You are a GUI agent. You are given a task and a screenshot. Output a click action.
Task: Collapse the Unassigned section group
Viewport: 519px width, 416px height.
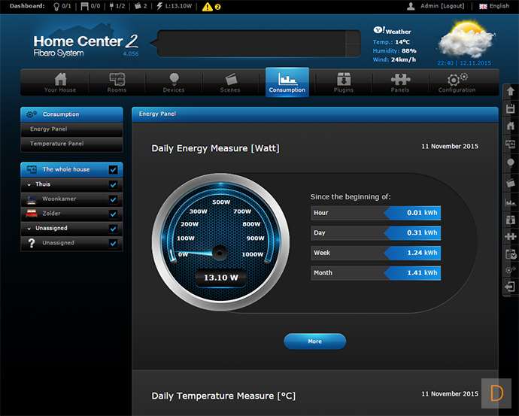click(x=29, y=228)
